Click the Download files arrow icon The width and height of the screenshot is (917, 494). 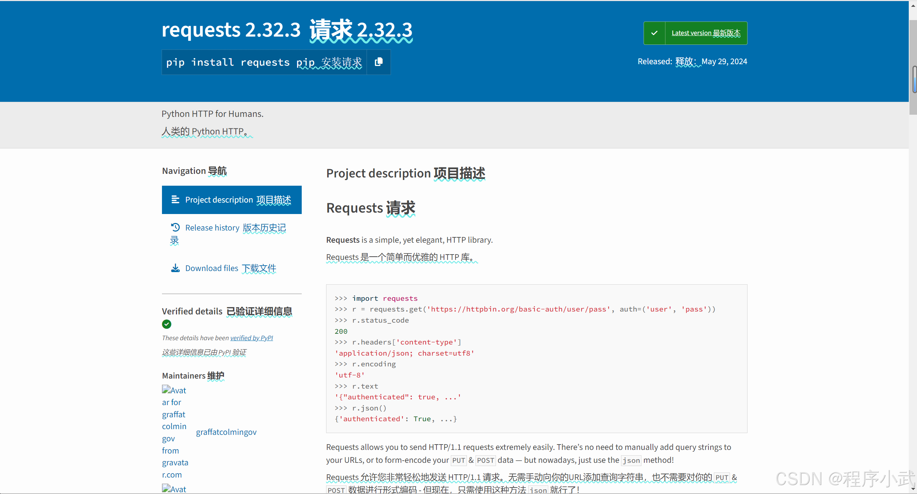coord(175,268)
